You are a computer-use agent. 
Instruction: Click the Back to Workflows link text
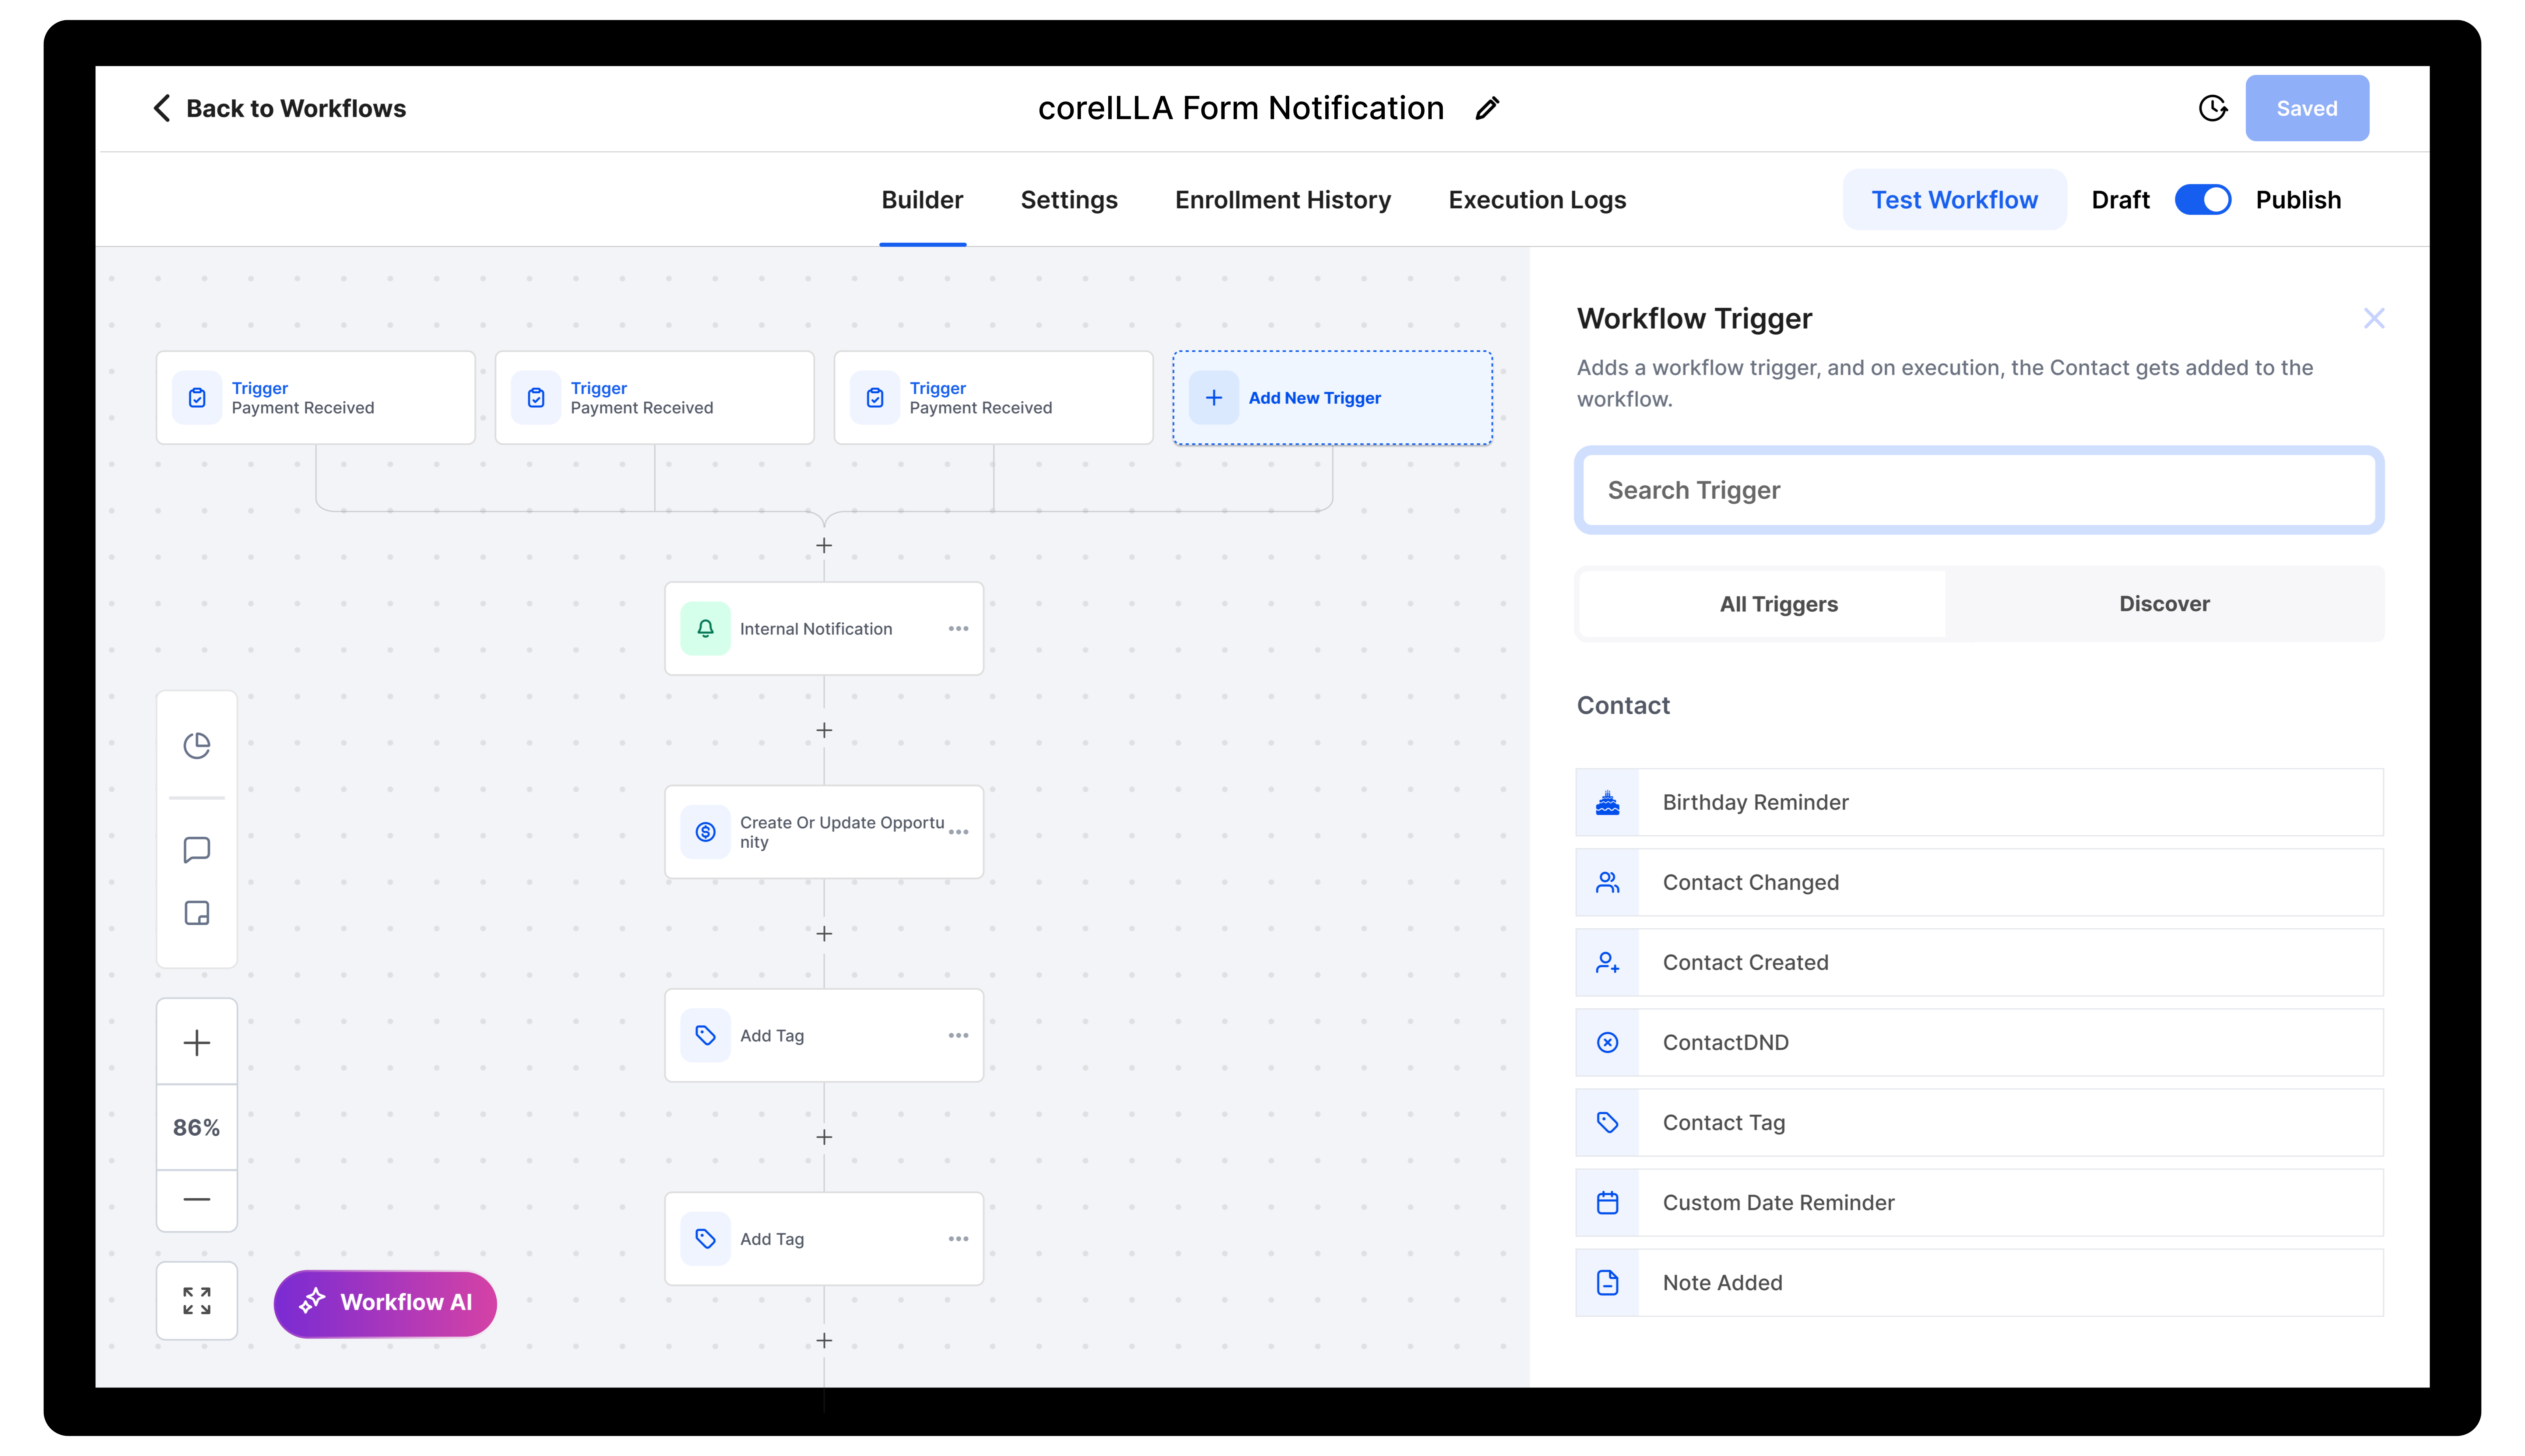[x=296, y=108]
